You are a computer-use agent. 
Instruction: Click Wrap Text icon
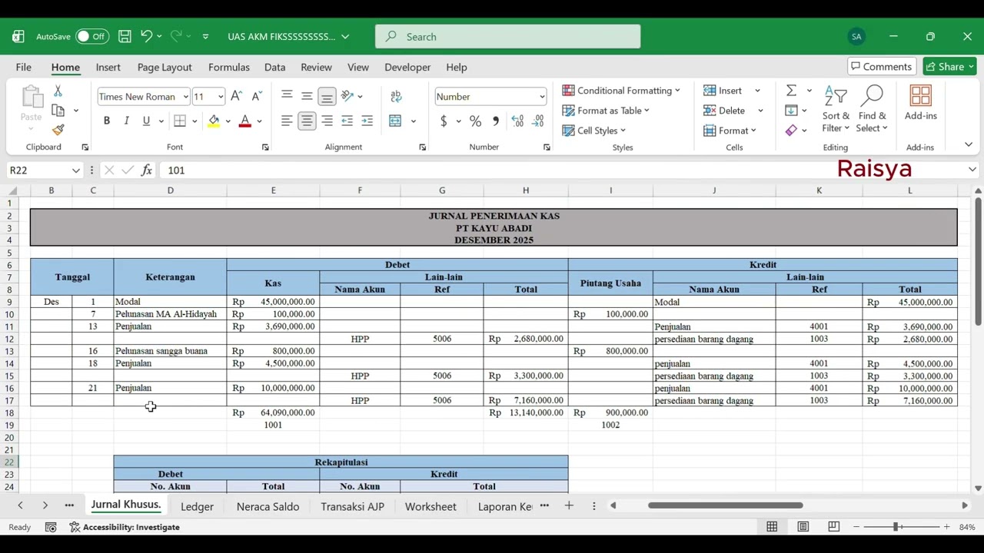tap(396, 96)
